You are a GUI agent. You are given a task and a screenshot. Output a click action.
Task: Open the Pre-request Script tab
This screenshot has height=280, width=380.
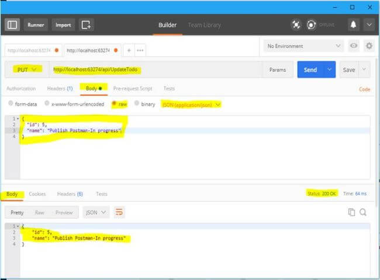133,89
